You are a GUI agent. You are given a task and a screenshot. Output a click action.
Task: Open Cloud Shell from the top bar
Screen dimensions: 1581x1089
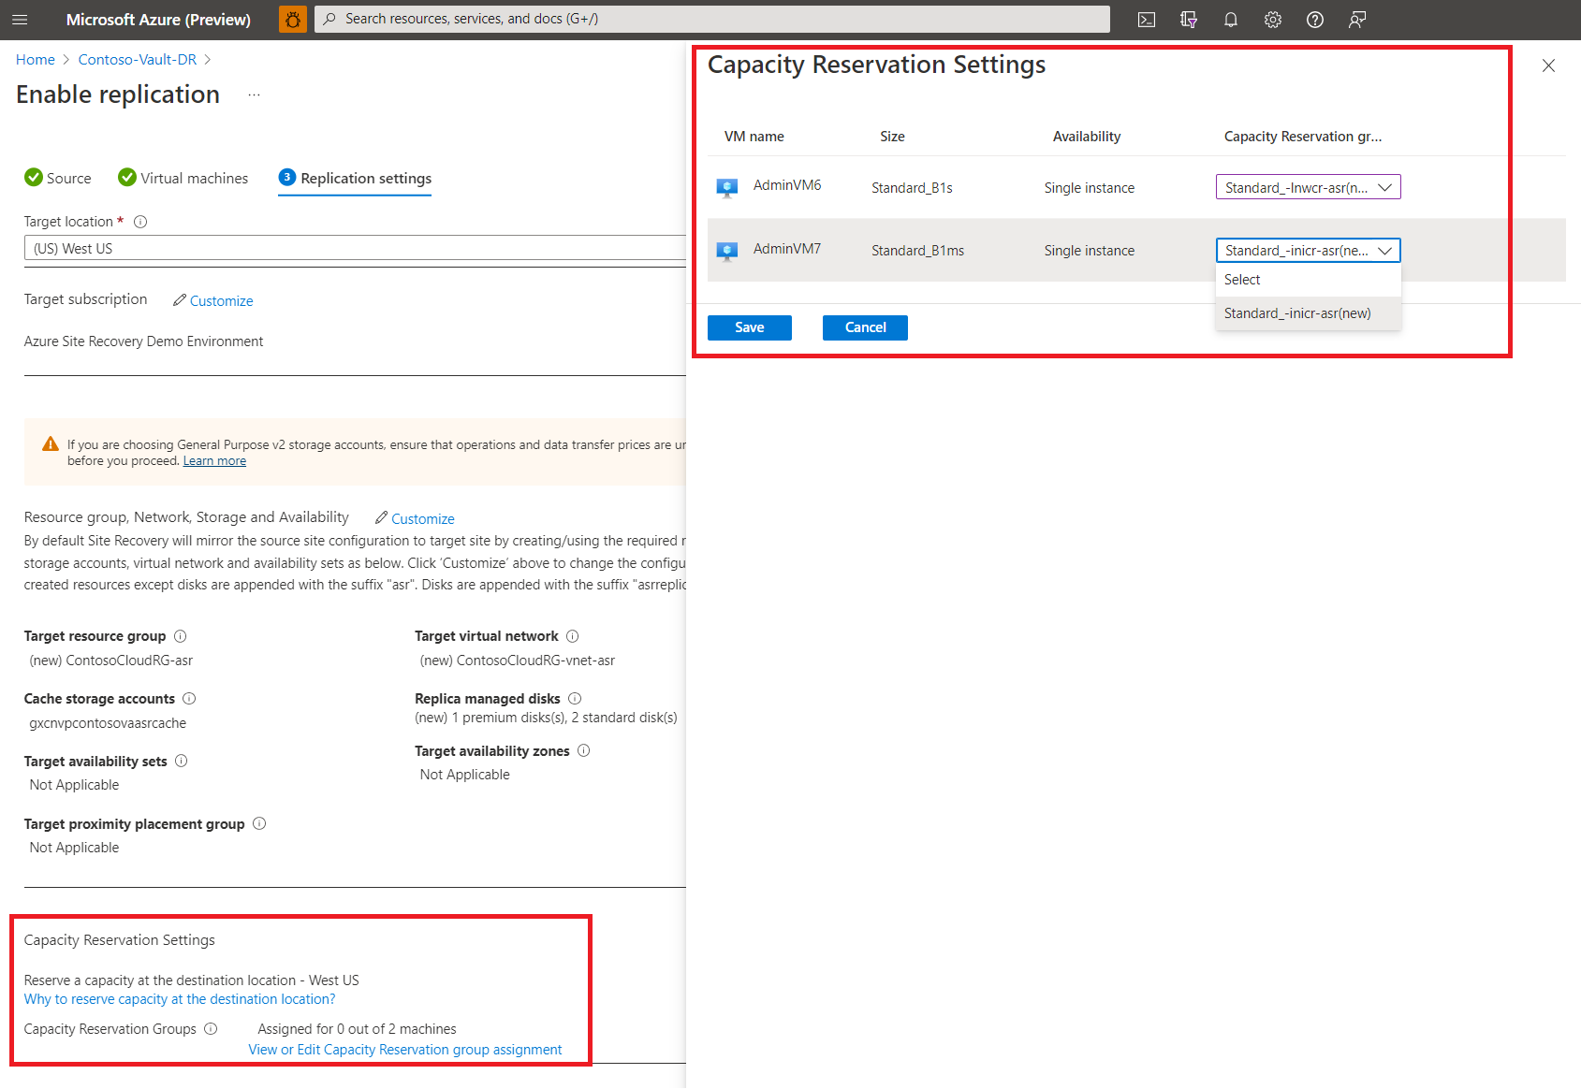pos(1147,20)
